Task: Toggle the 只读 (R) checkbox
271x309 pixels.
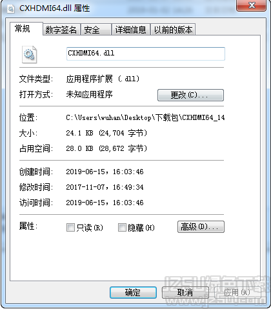Action: [x=70, y=227]
